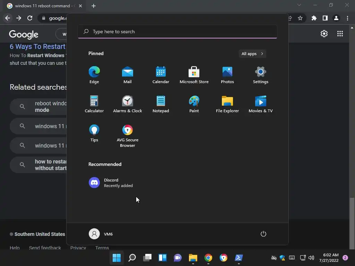This screenshot has width=355, height=266.
Task: Open a new Chrome tab
Action: pos(94,6)
